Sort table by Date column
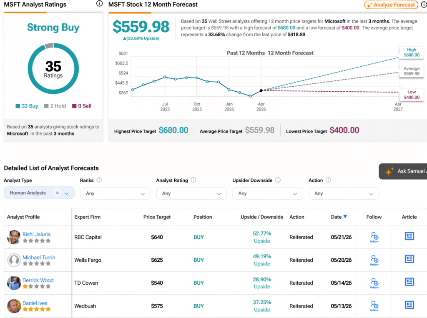Viewport: 427px width, 318px height. [x=339, y=217]
